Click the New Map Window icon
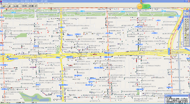This screenshot has height=104, width=190. (25, 6)
